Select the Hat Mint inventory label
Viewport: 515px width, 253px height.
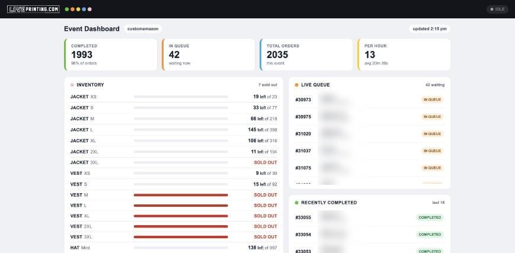[x=80, y=248]
